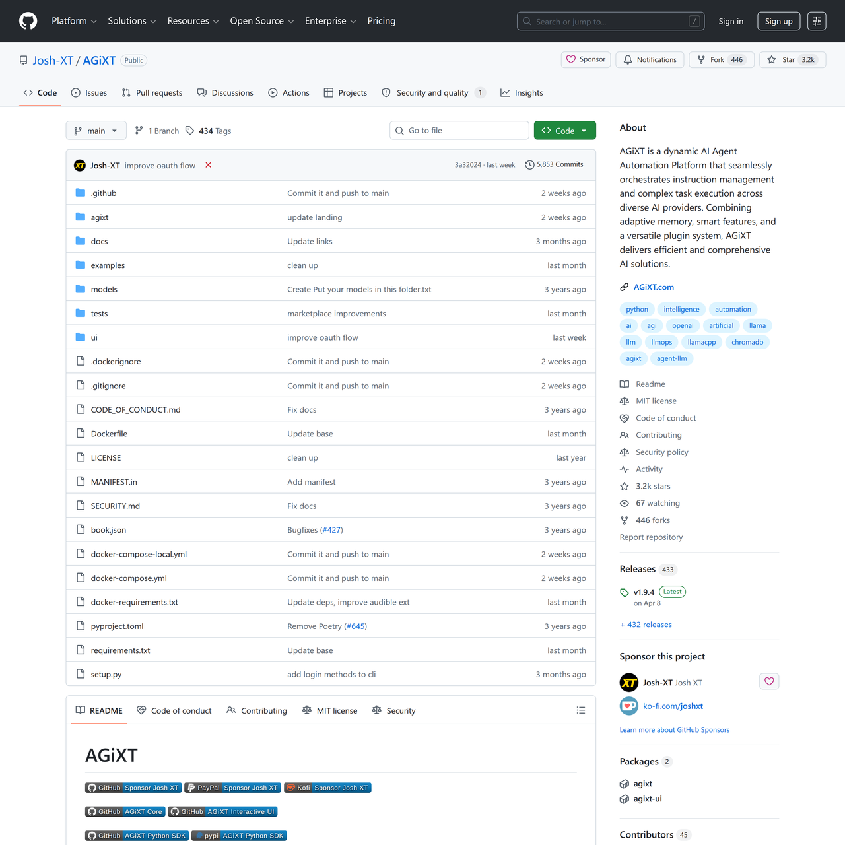The width and height of the screenshot is (845, 845).
Task: Open the 5,853 Commits link
Action: coord(555,164)
